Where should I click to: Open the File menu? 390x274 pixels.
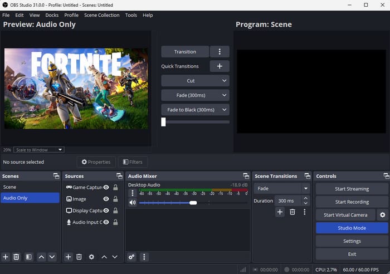click(x=6, y=15)
